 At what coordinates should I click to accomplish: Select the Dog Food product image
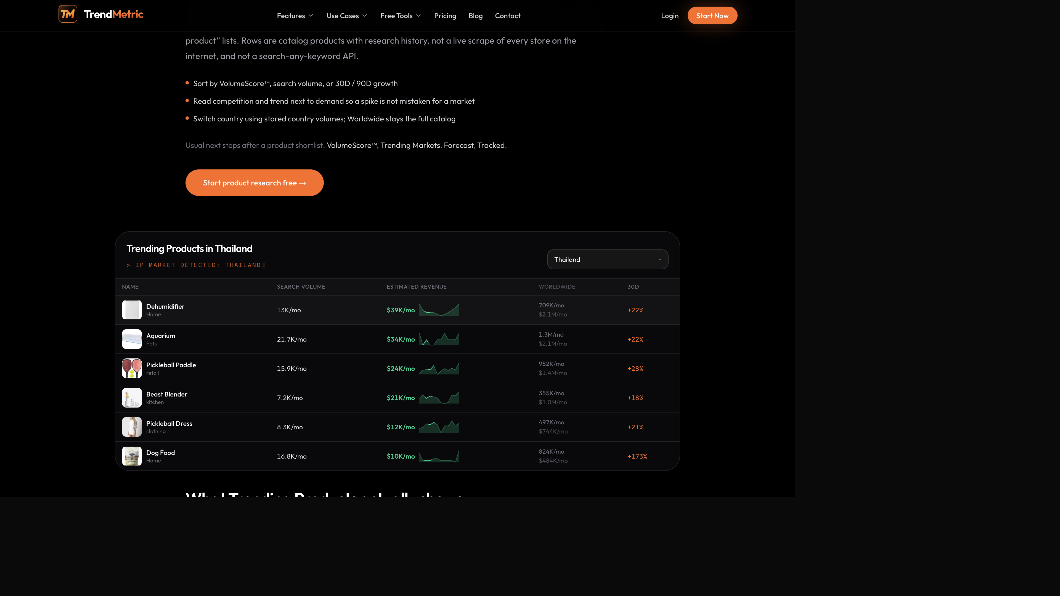(132, 456)
